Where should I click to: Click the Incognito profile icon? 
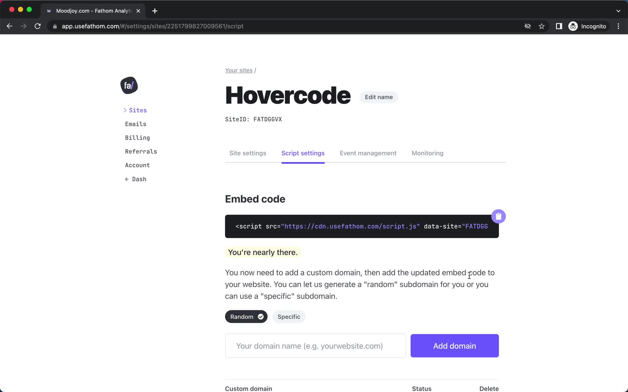click(572, 26)
